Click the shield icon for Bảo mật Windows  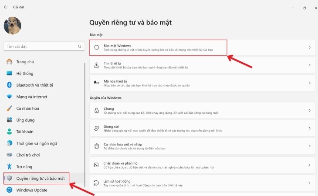tap(97, 47)
